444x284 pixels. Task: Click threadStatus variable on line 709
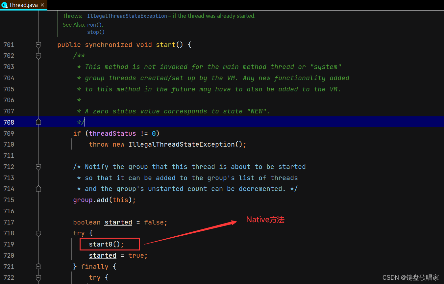(x=112, y=133)
